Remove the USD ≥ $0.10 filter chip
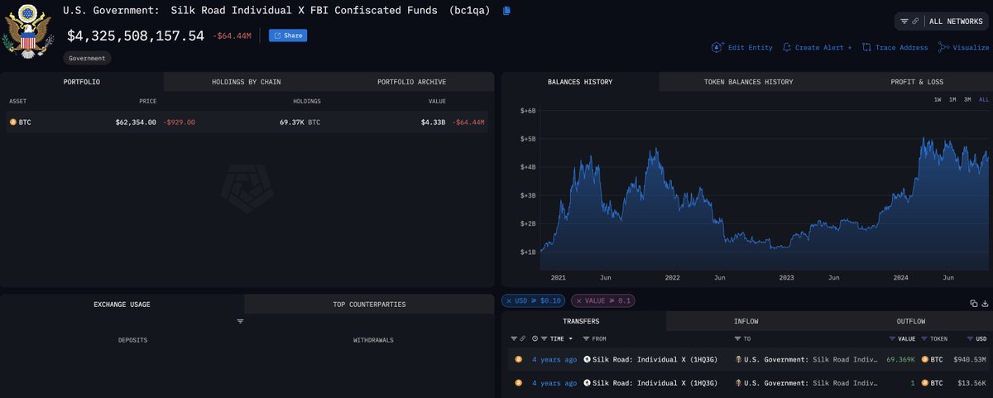 click(x=509, y=300)
